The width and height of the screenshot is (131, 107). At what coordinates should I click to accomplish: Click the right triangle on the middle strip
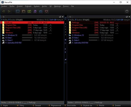(65, 49)
